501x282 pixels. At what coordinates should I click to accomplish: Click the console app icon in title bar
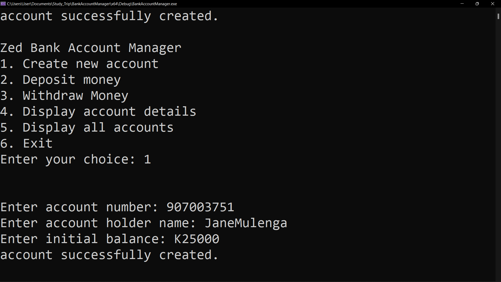pyautogui.click(x=3, y=4)
